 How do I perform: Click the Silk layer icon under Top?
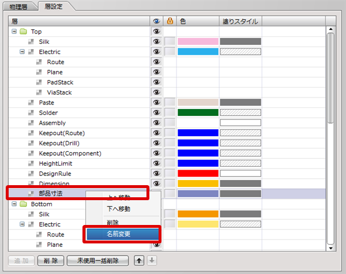tap(31, 42)
